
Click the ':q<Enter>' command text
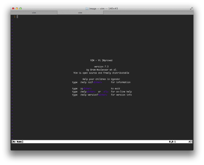86,88
